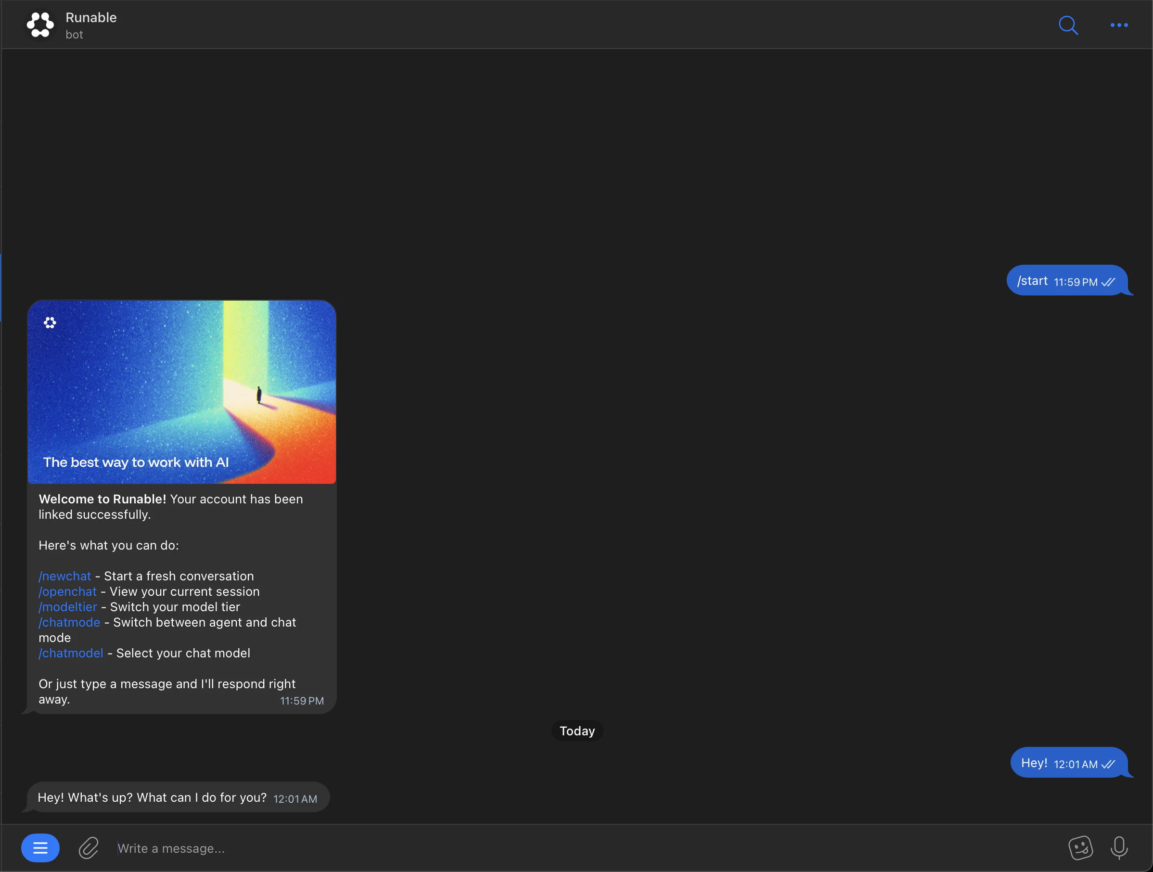This screenshot has width=1153, height=872.
Task: Click the /chatmode command link
Action: 69,622
